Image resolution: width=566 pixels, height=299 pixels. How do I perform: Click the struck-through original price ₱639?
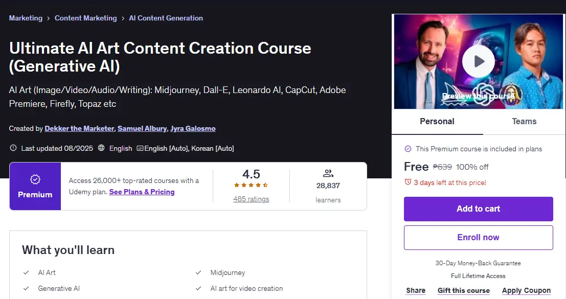[442, 167]
